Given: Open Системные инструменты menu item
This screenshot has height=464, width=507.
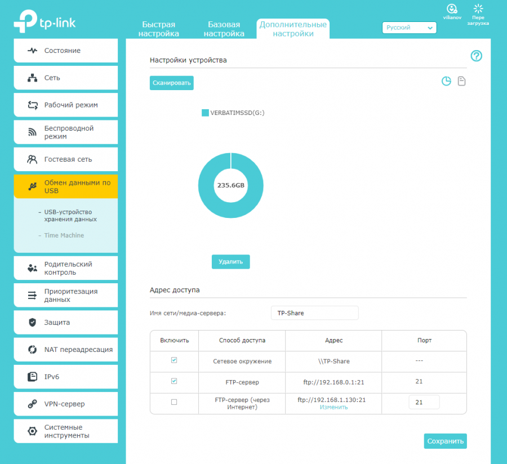Looking at the screenshot, I should pos(66,431).
